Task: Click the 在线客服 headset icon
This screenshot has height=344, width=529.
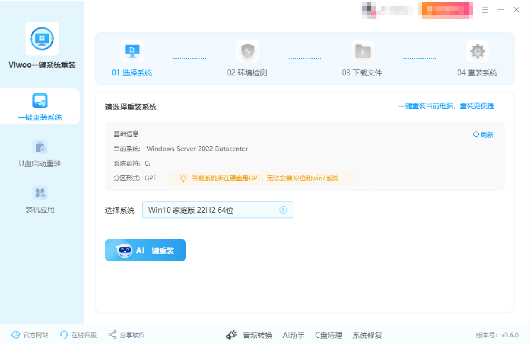Action: pos(64,335)
